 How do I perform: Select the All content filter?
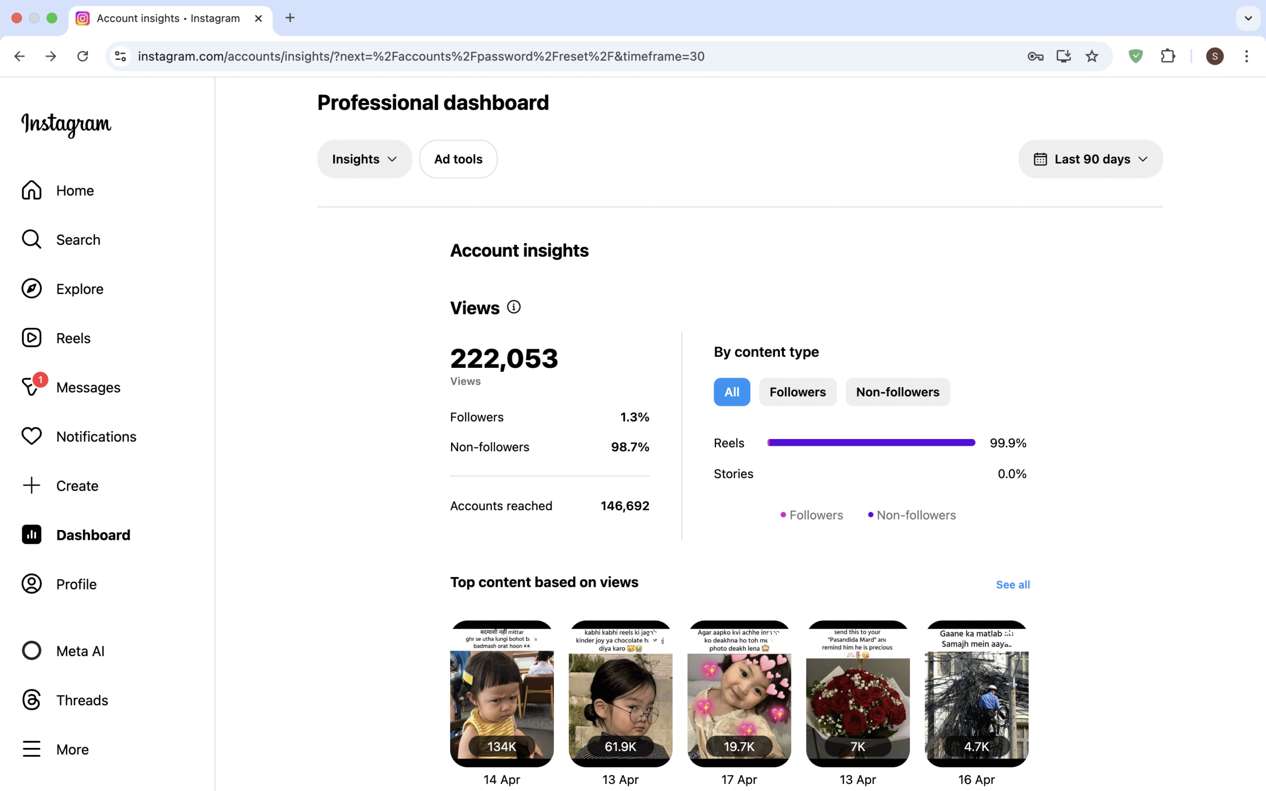pyautogui.click(x=731, y=392)
